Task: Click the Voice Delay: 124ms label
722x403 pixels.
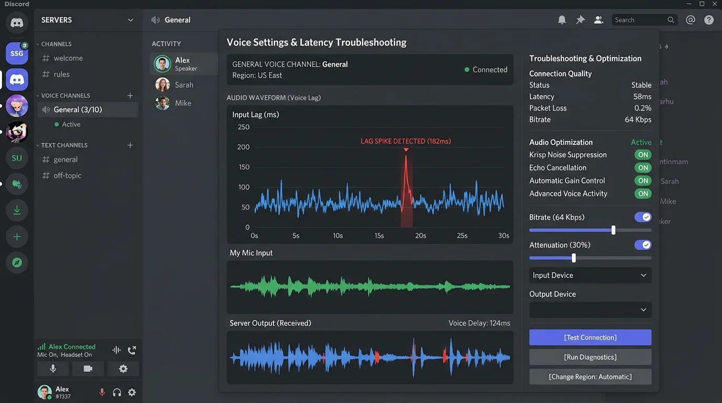Action: (x=479, y=323)
